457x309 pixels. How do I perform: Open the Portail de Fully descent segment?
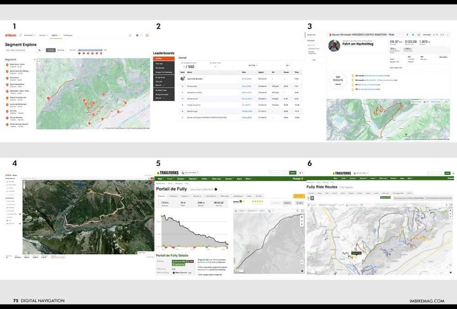pos(19,125)
